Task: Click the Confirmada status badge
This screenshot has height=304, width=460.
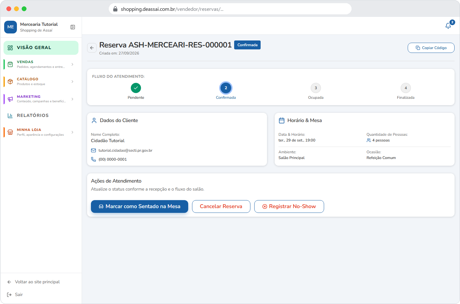Action: [x=247, y=45]
